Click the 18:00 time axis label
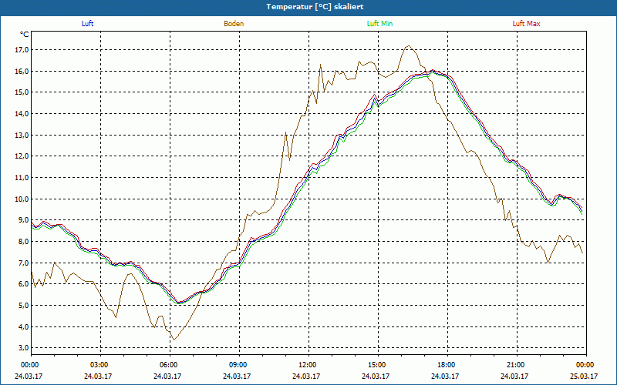Image resolution: width=617 pixels, height=385 pixels. 446,365
